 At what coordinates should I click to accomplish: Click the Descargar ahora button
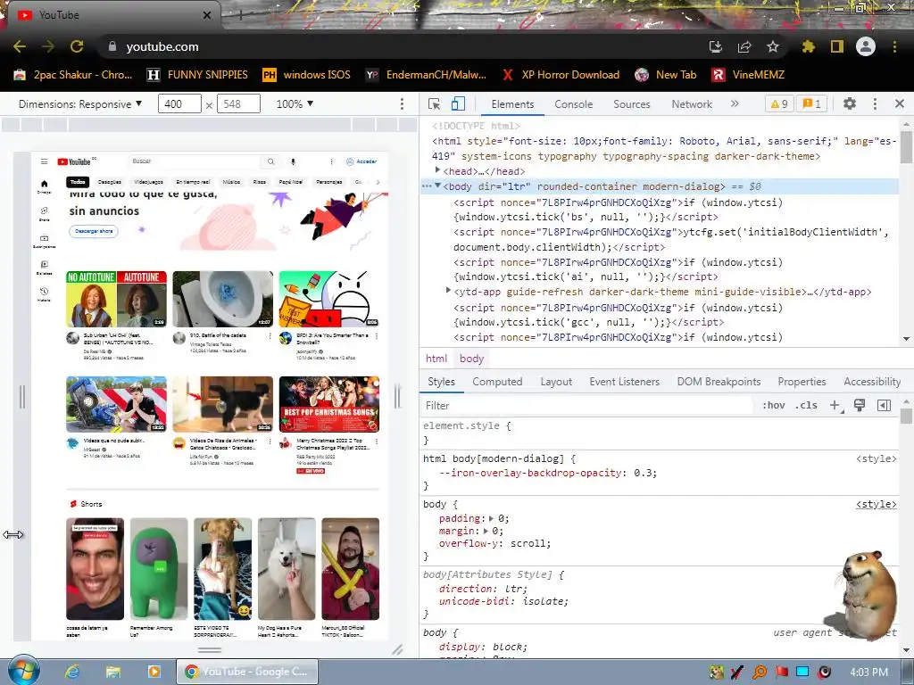coord(94,231)
